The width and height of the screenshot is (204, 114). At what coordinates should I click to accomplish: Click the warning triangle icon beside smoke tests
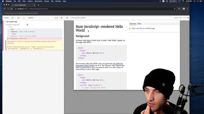pyautogui.click(x=27, y=25)
